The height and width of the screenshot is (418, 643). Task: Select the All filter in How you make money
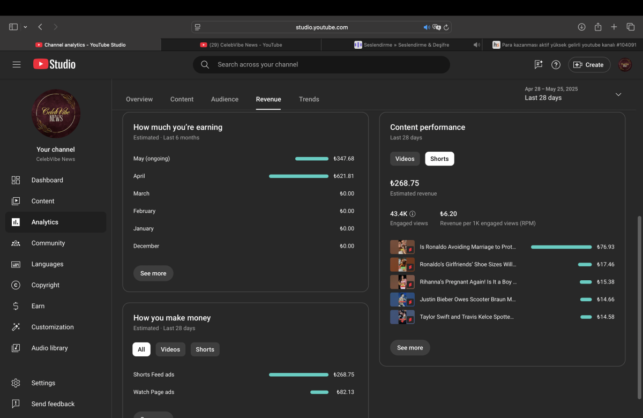click(141, 349)
